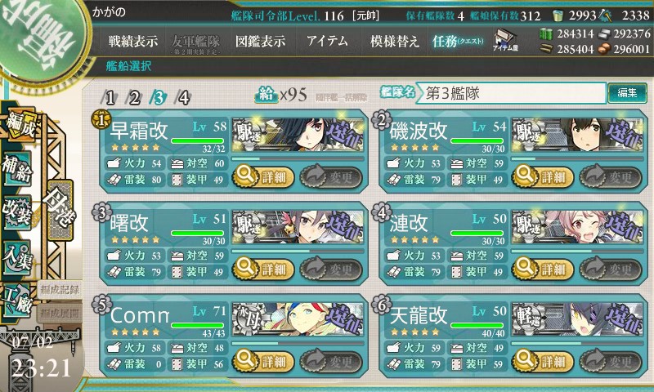654x392 pixels.
Task: Click 磯波改 ship portrait banner
Action: click(x=577, y=135)
